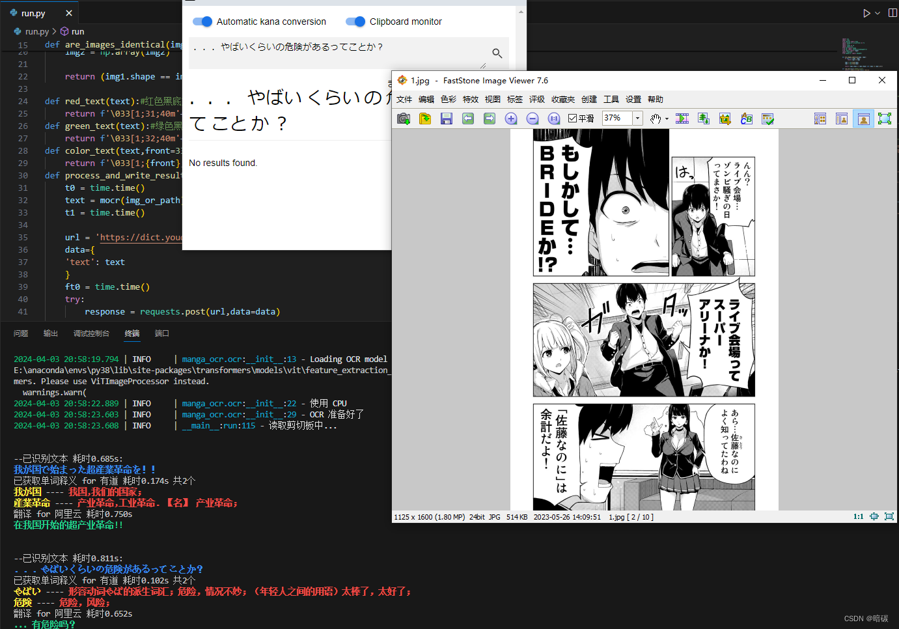Image resolution: width=899 pixels, height=629 pixels.
Task: Open the crop board icon in FastStone
Action: [725, 119]
